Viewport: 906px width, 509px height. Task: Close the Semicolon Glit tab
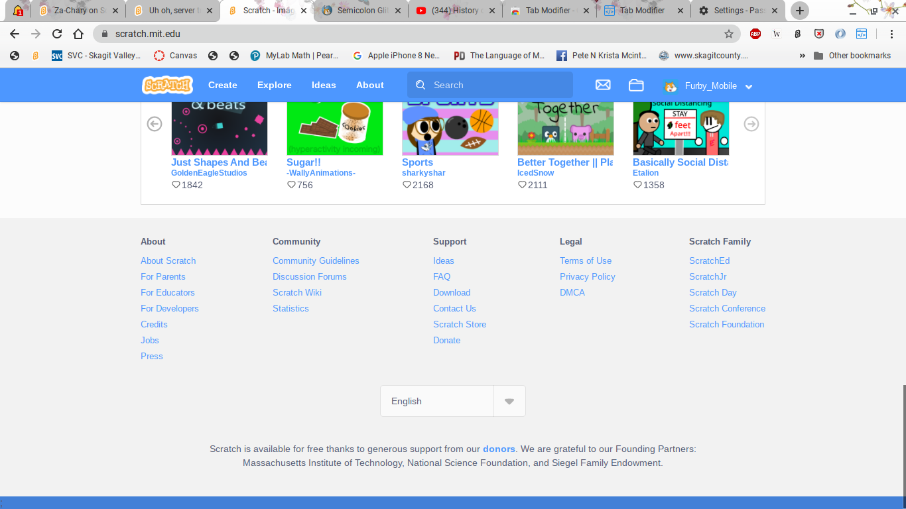coord(397,11)
